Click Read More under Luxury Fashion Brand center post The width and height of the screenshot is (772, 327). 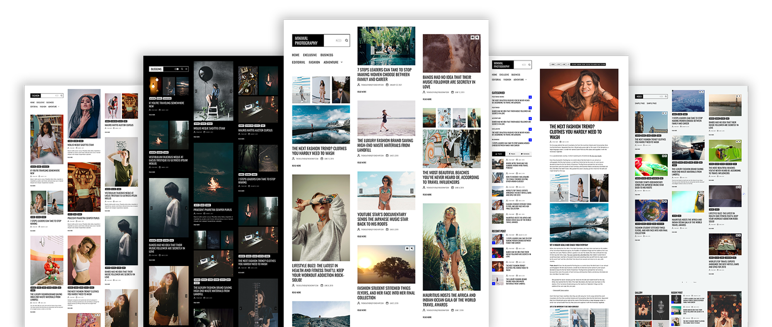coord(361,163)
